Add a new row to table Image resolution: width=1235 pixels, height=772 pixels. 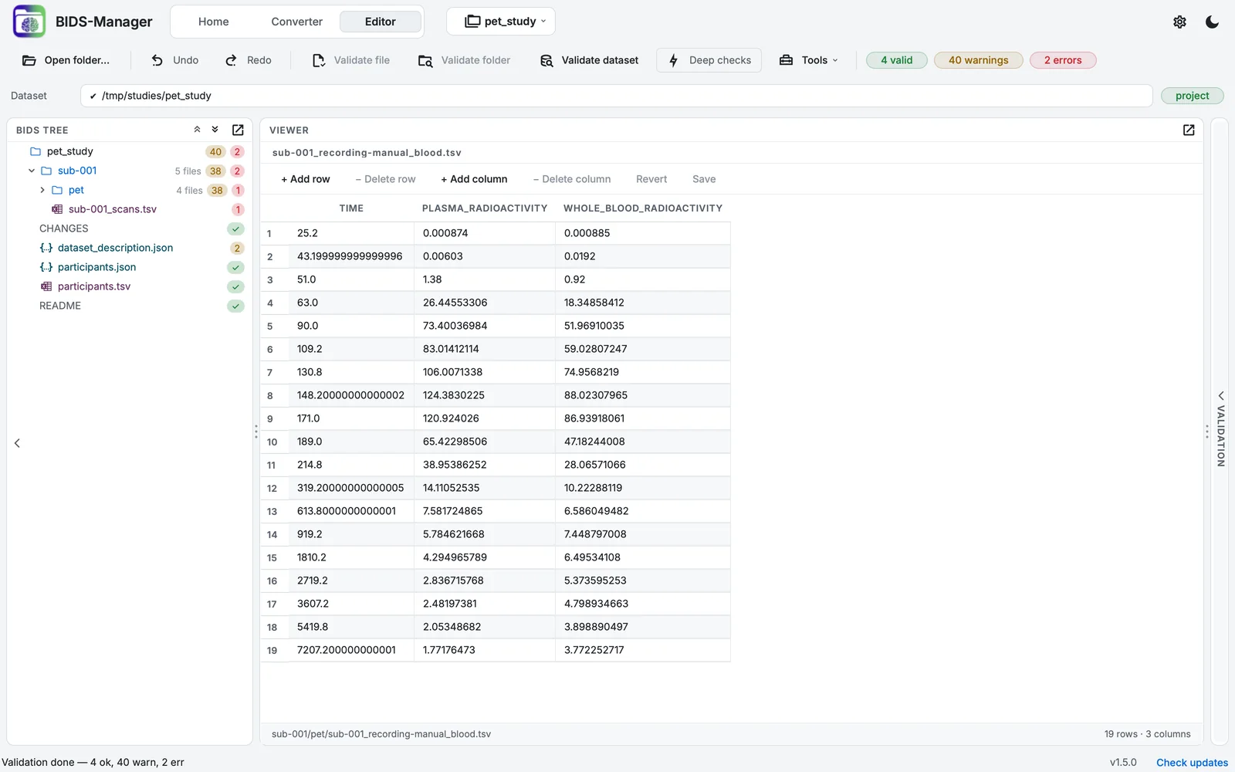(306, 179)
